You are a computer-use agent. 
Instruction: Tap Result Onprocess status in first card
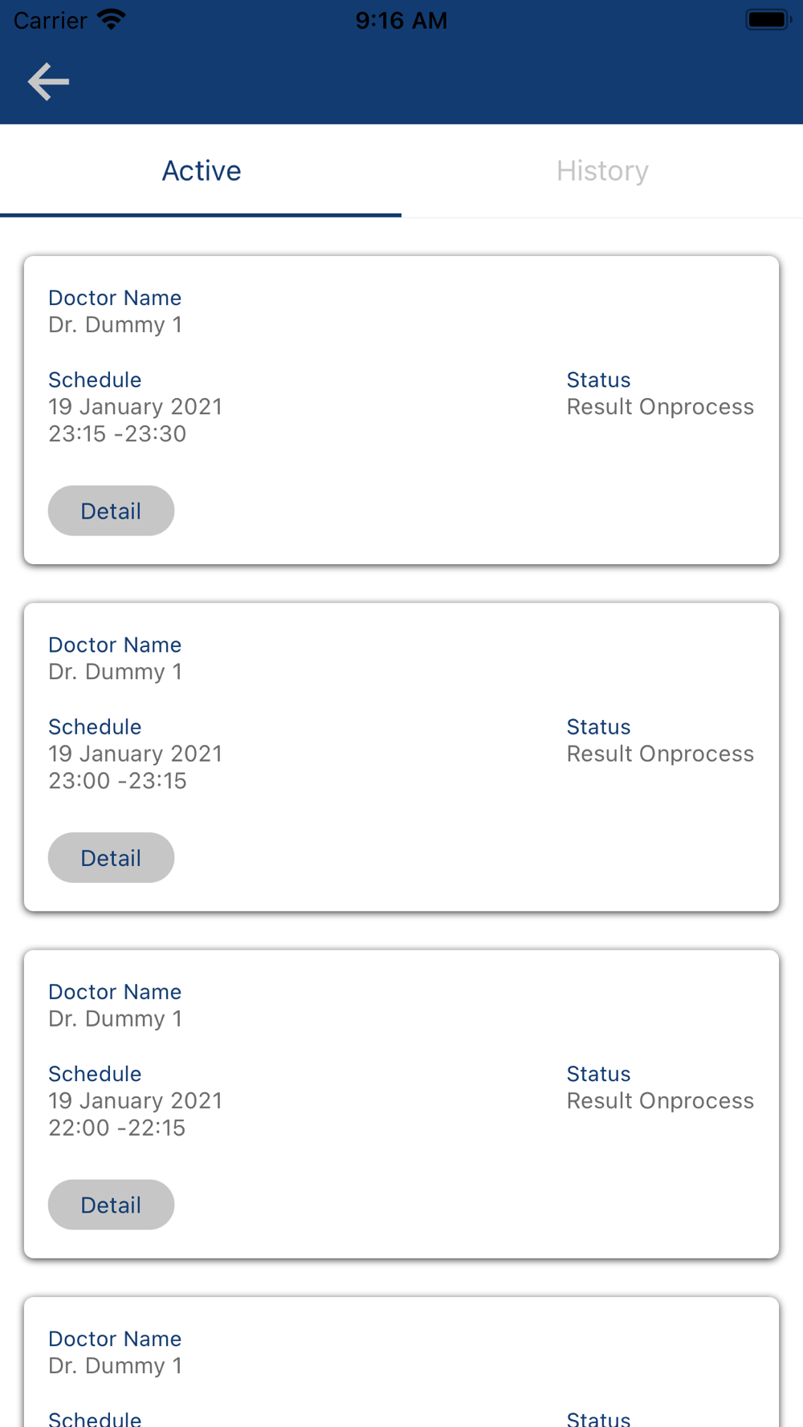click(x=660, y=407)
